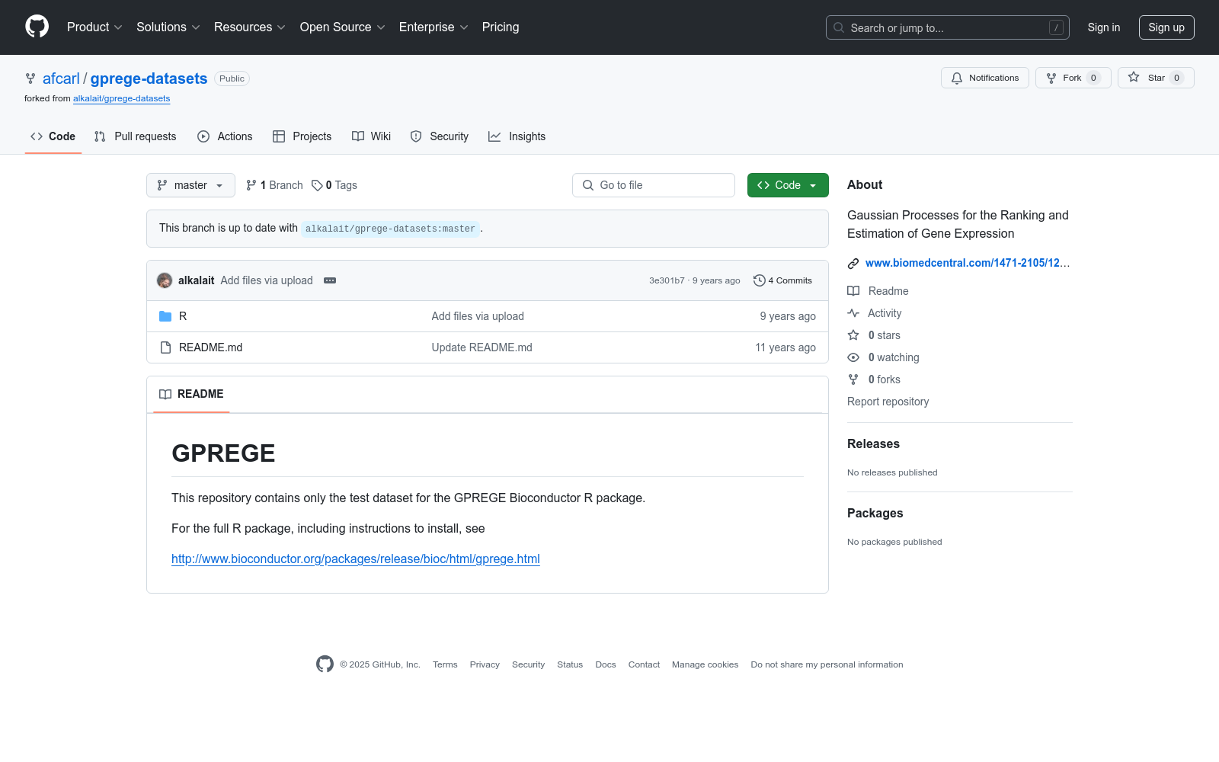Viewport: 1219px width, 762px height.
Task: Click the Sign in link
Action: point(1104,27)
